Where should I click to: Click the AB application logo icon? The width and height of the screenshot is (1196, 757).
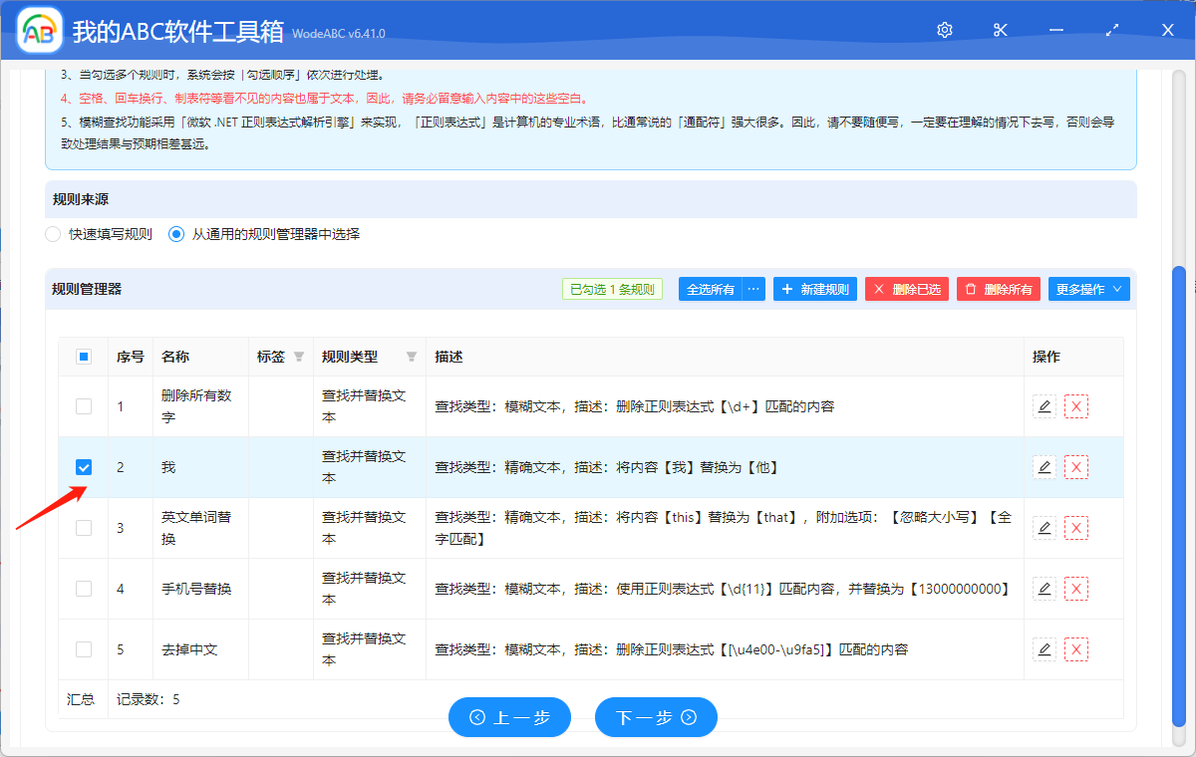(39, 30)
